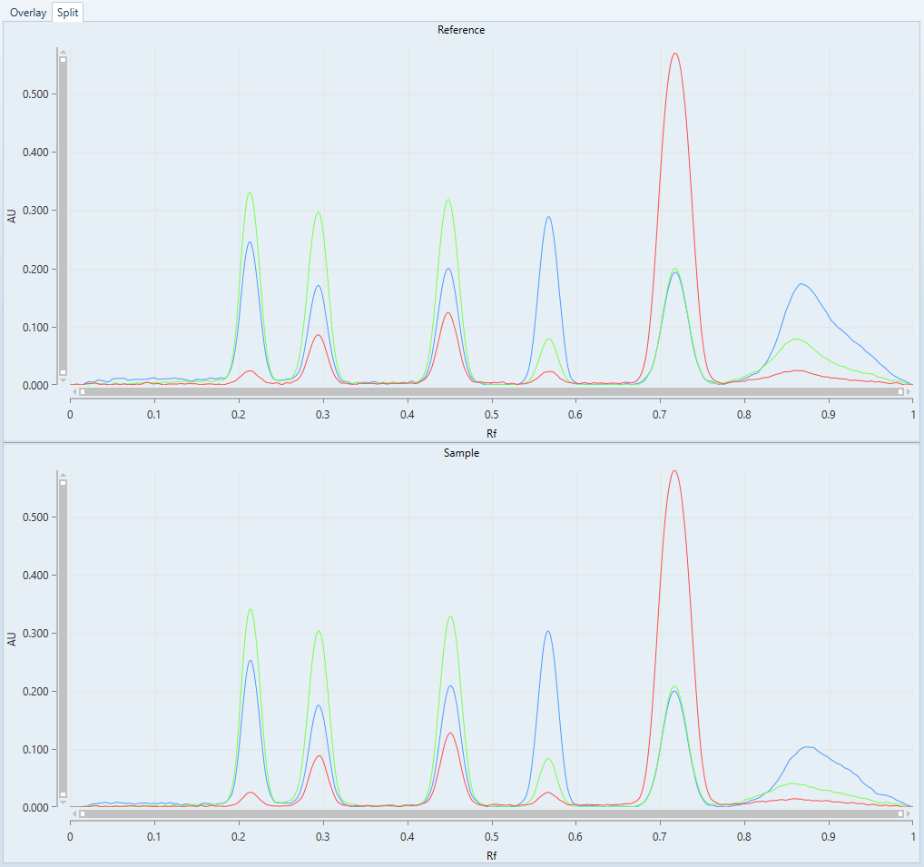
Task: Click the "Sample" chart title
Action: click(461, 453)
